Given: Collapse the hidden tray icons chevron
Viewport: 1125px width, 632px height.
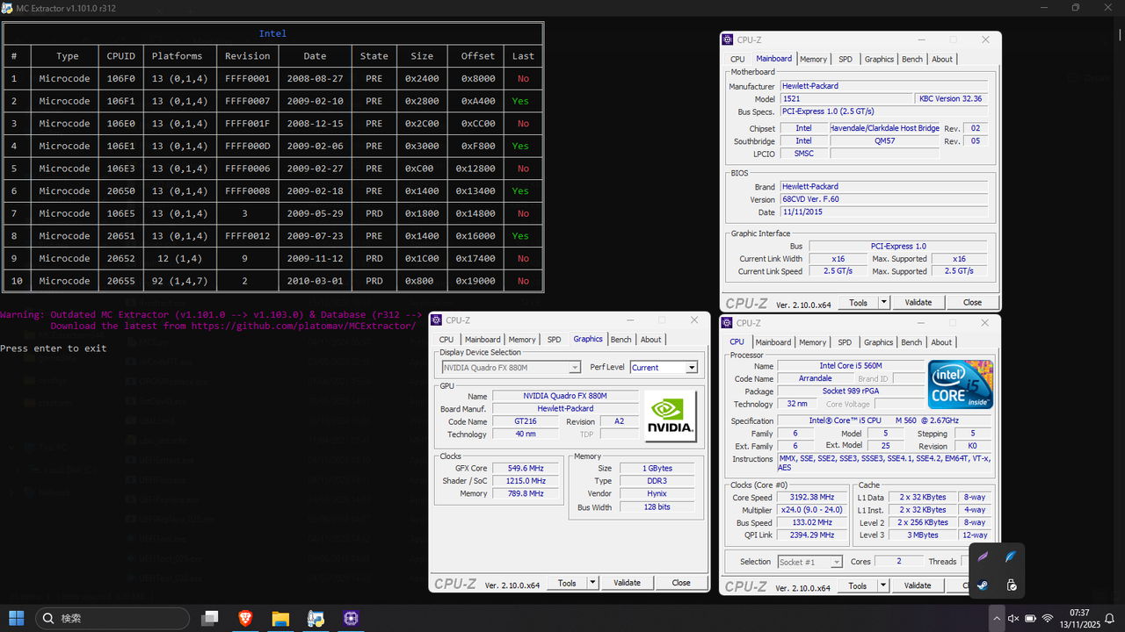Looking at the screenshot, I should tap(997, 619).
